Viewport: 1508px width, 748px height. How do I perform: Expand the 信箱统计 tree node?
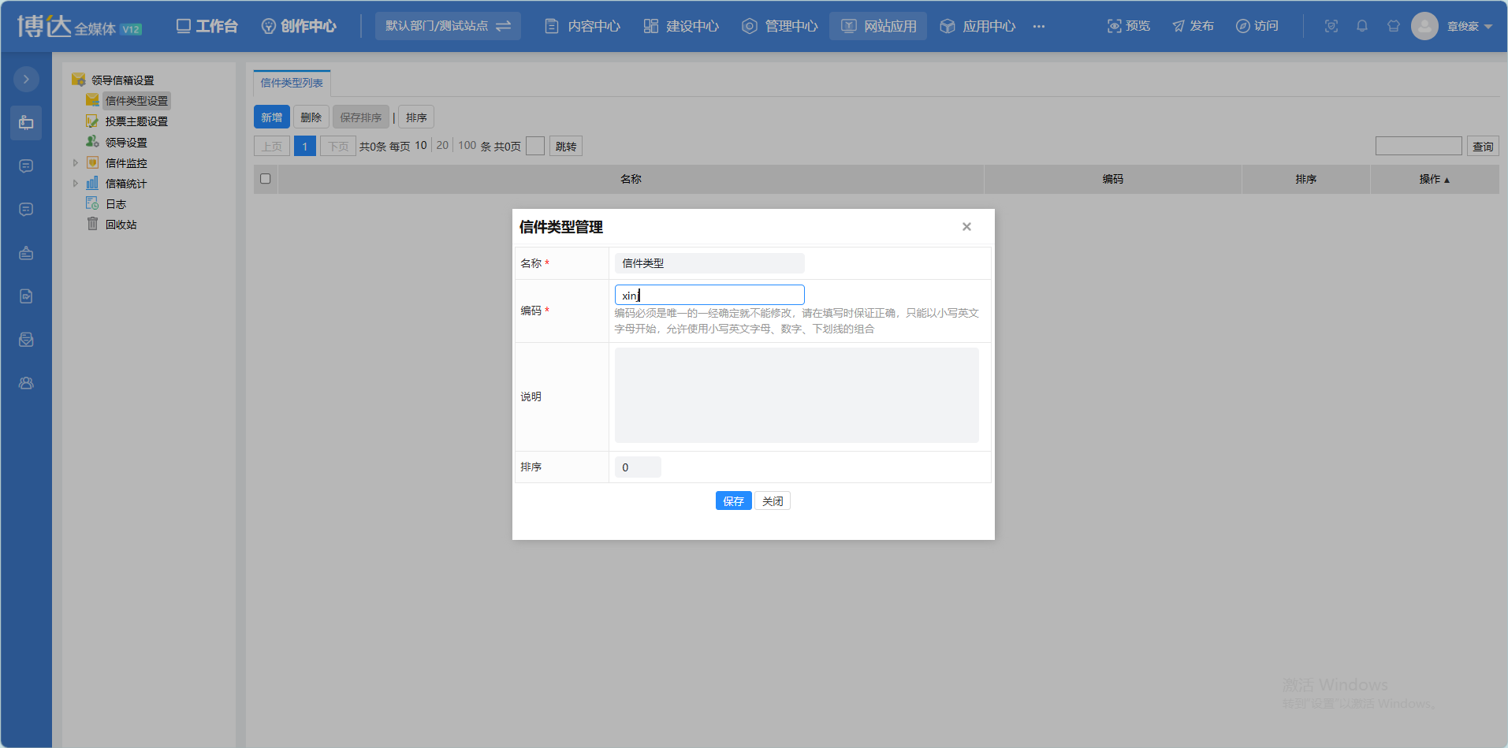point(76,184)
